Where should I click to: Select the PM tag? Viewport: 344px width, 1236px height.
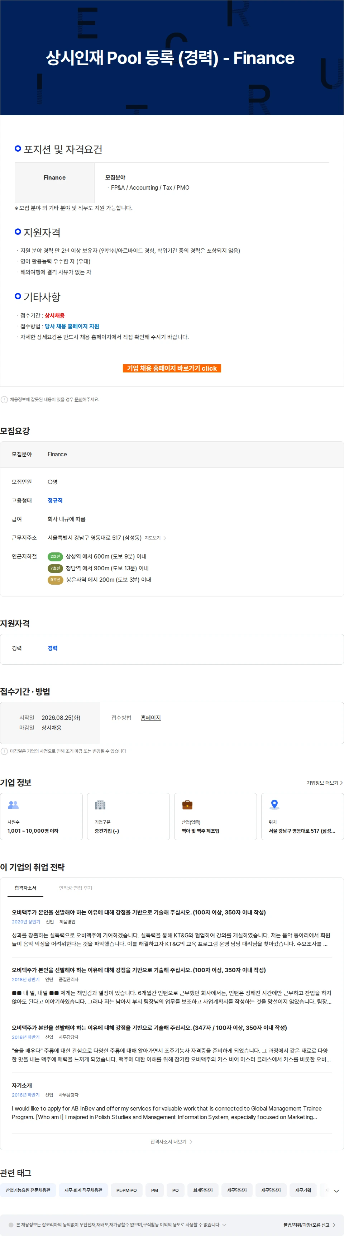click(x=154, y=1190)
